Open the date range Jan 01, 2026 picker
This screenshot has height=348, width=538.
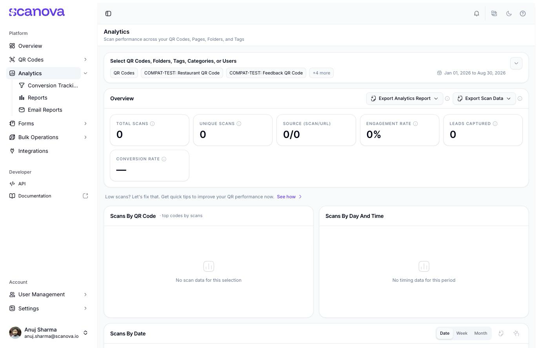point(471,73)
